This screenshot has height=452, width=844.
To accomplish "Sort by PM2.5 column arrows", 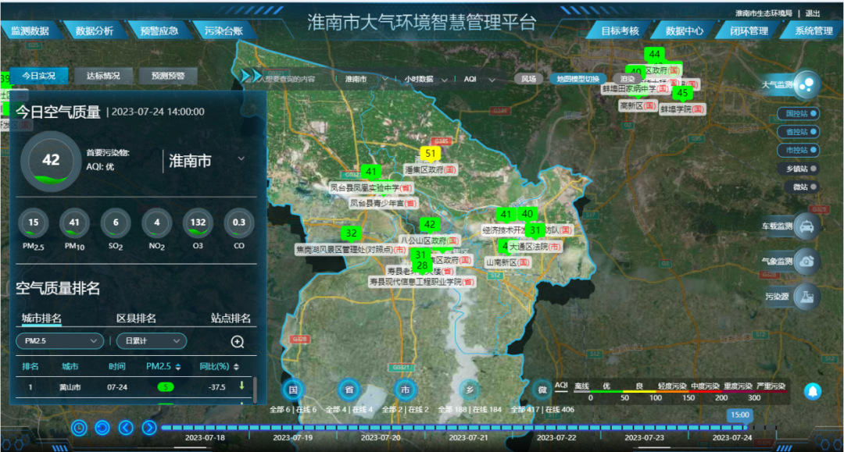I will click(x=178, y=367).
